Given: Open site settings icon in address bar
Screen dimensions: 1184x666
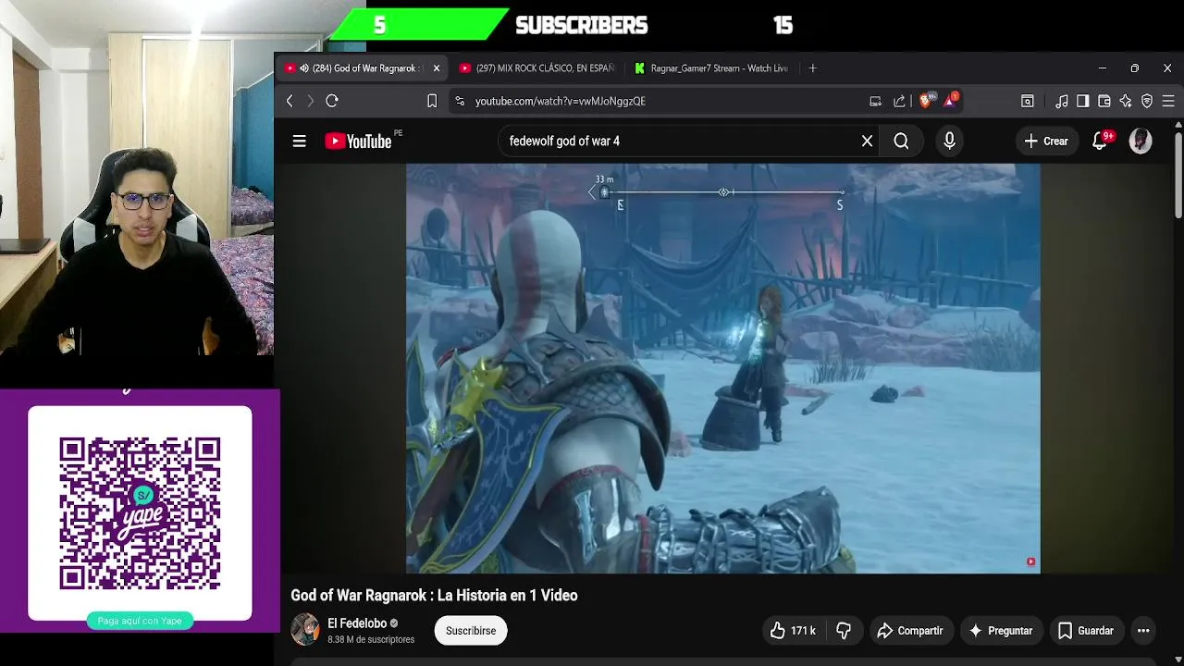Looking at the screenshot, I should (460, 101).
